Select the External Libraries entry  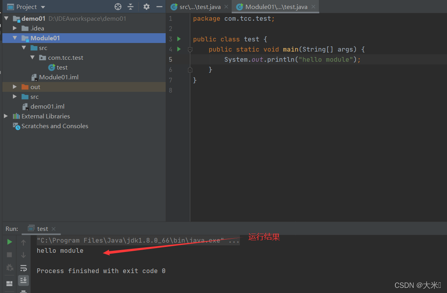click(46, 116)
